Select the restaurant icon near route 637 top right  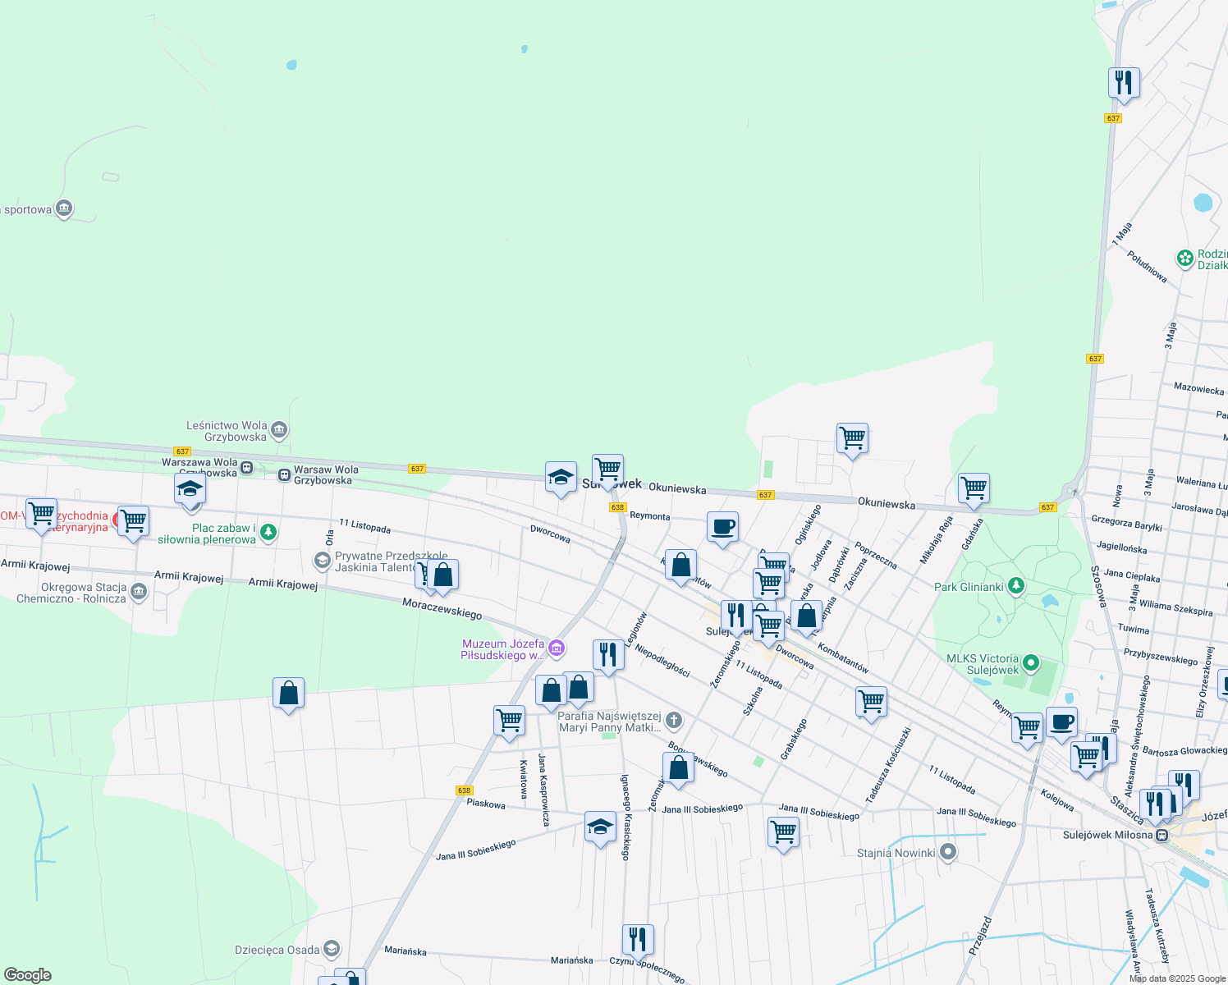pos(1124,82)
